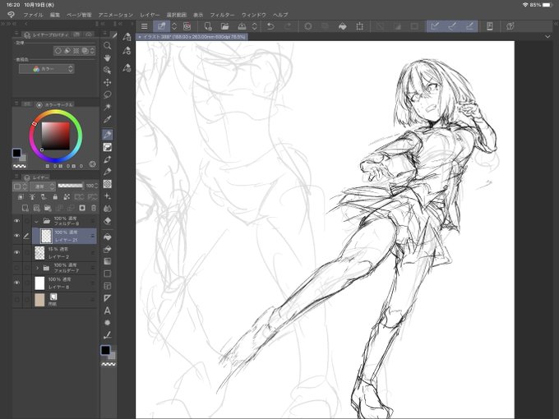Toggle visibility of レイヤー 2
The height and width of the screenshot is (419, 559).
click(16, 252)
